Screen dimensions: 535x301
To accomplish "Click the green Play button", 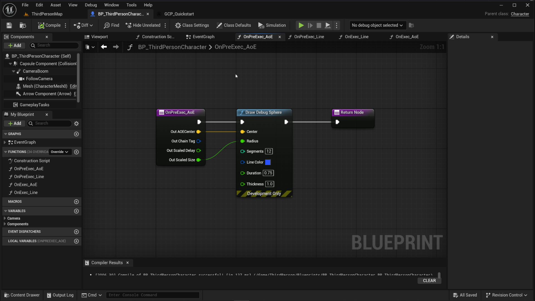I will click(x=301, y=25).
